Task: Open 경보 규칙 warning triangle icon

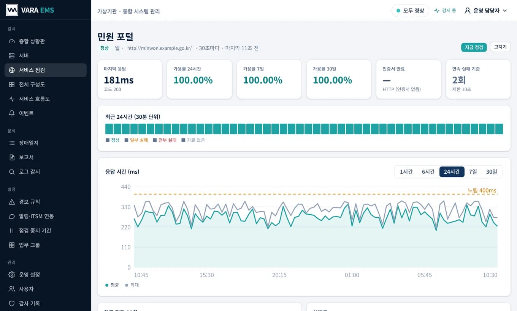Action: point(12,201)
